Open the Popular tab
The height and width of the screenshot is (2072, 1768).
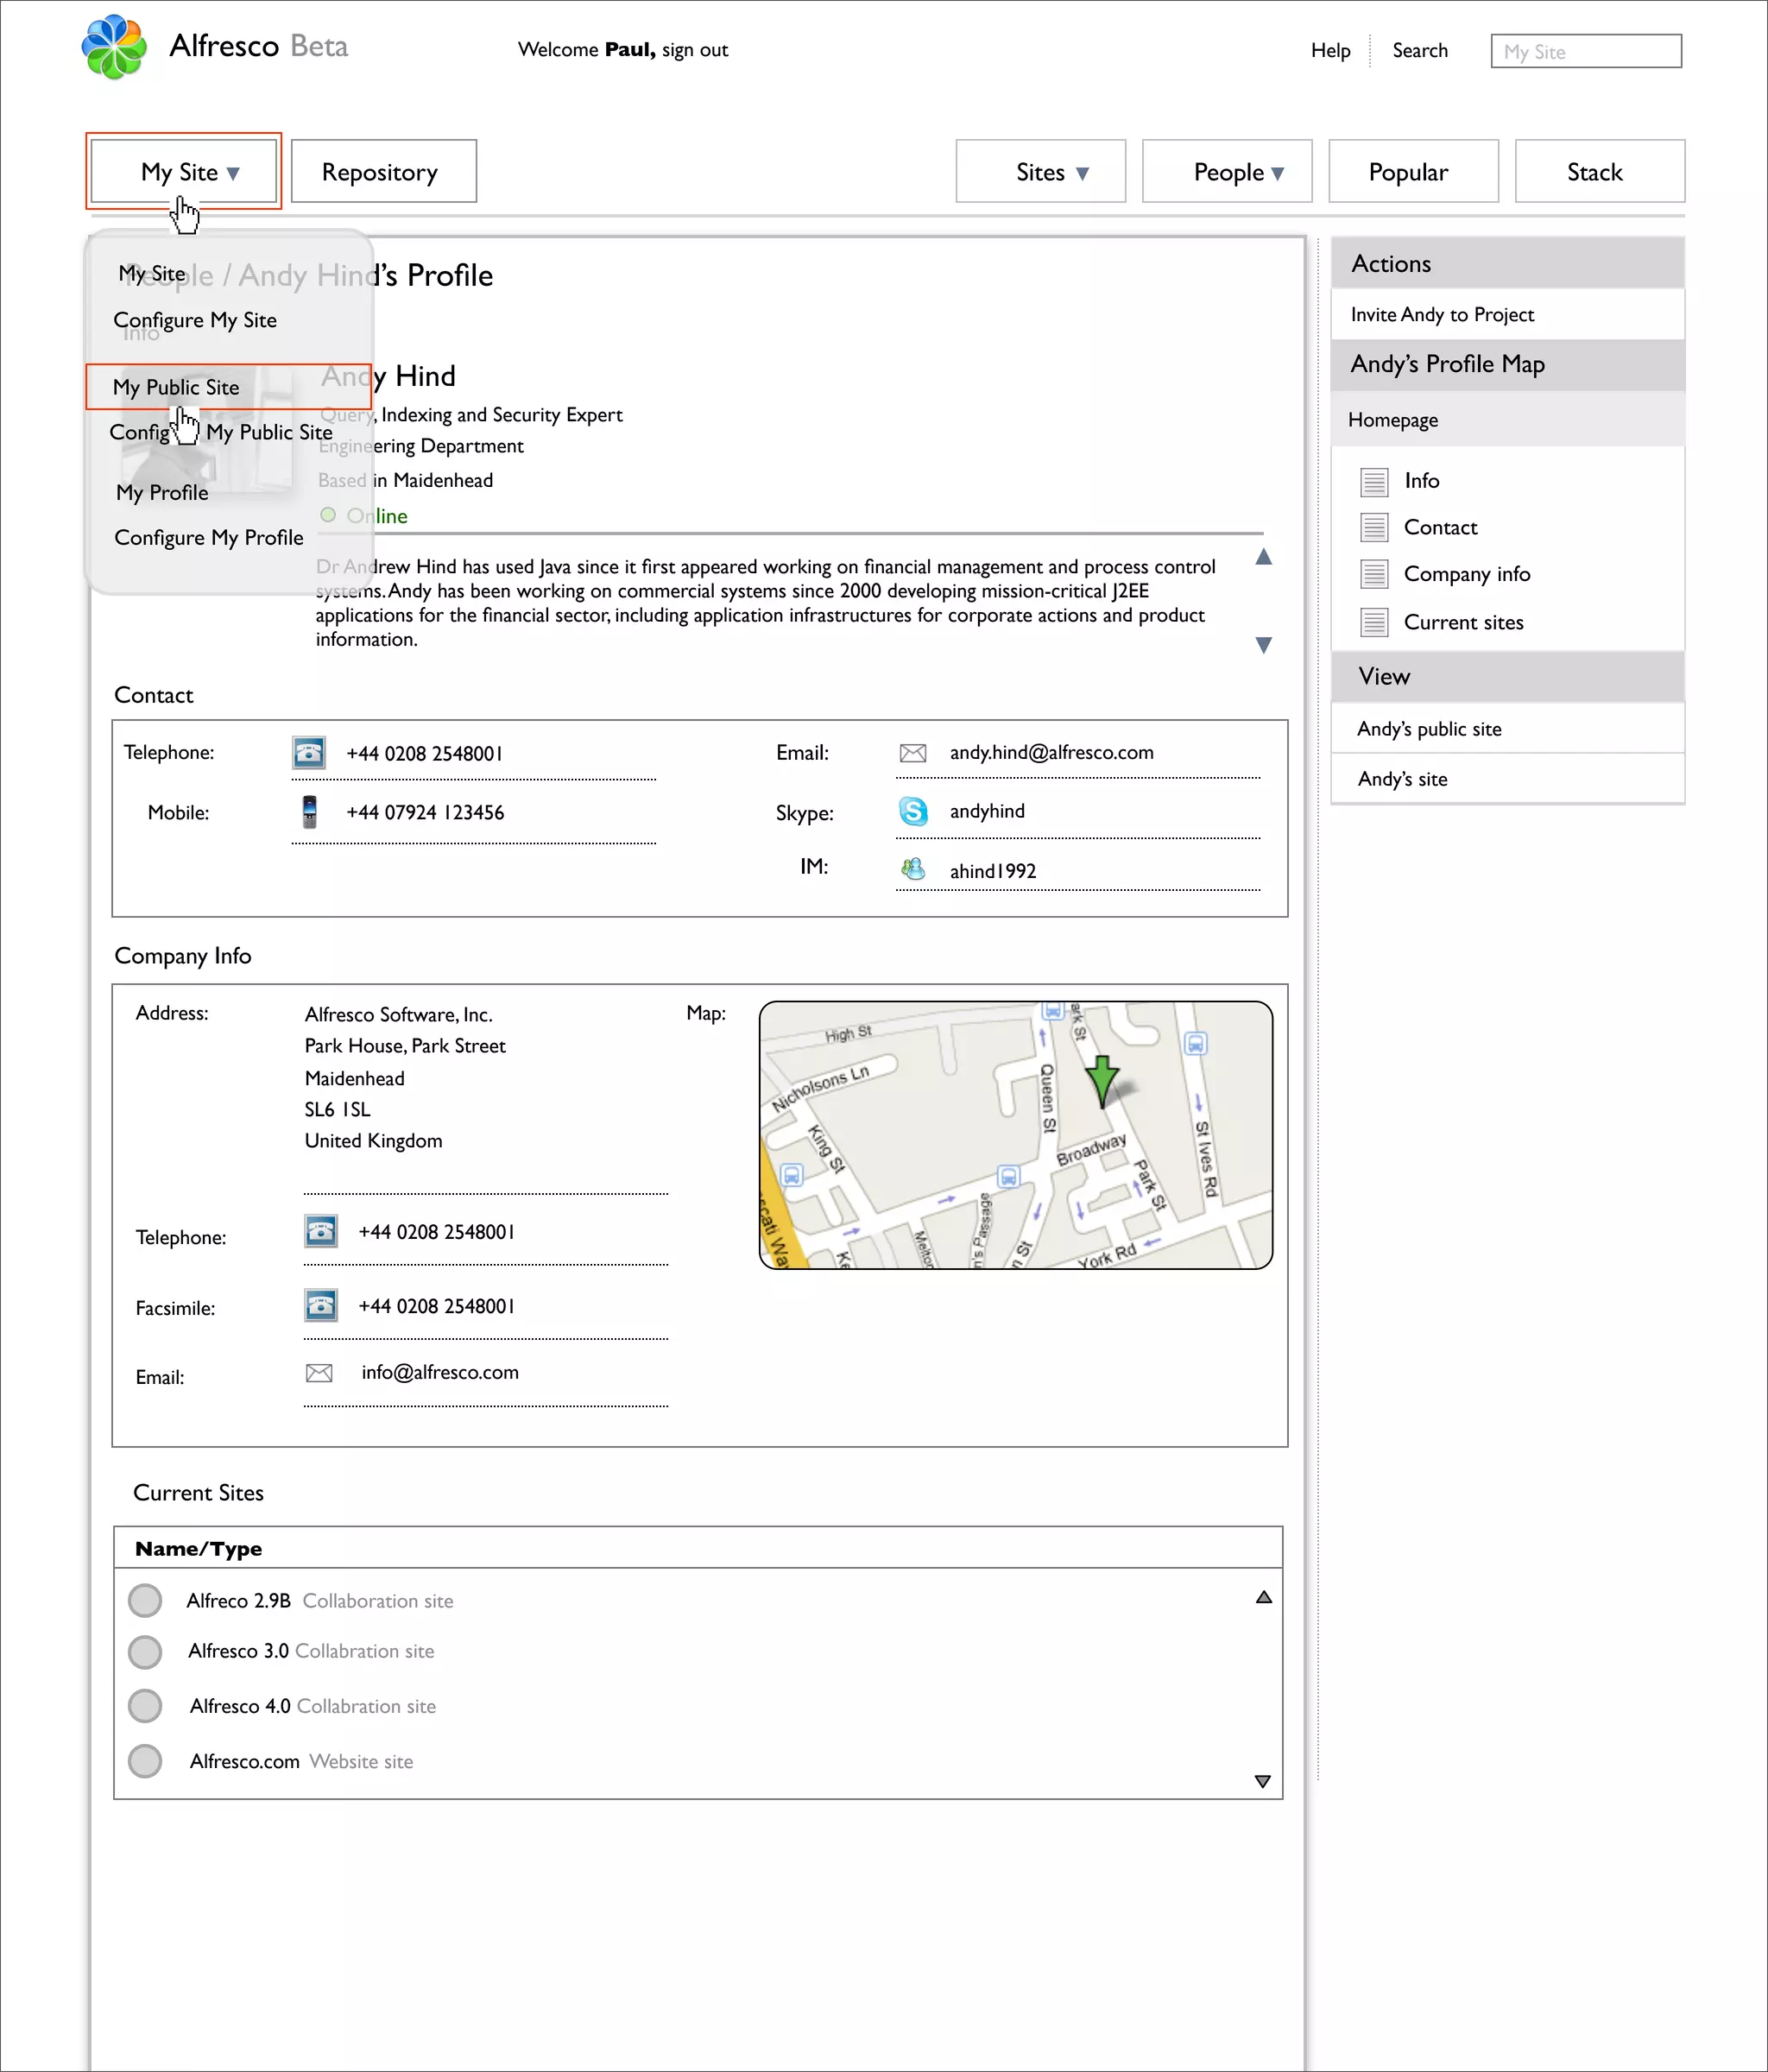(1413, 172)
